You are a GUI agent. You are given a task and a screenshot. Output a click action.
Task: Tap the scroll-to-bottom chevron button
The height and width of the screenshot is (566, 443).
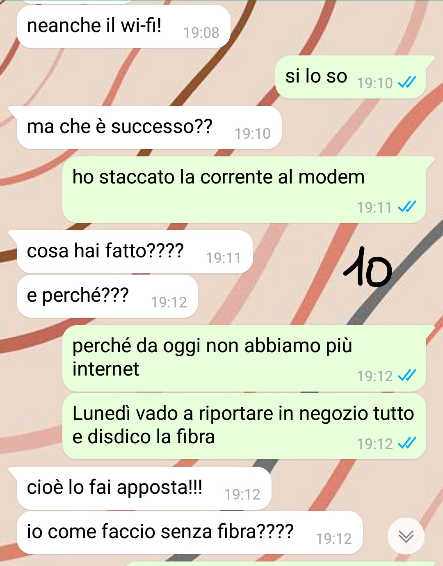(x=406, y=536)
